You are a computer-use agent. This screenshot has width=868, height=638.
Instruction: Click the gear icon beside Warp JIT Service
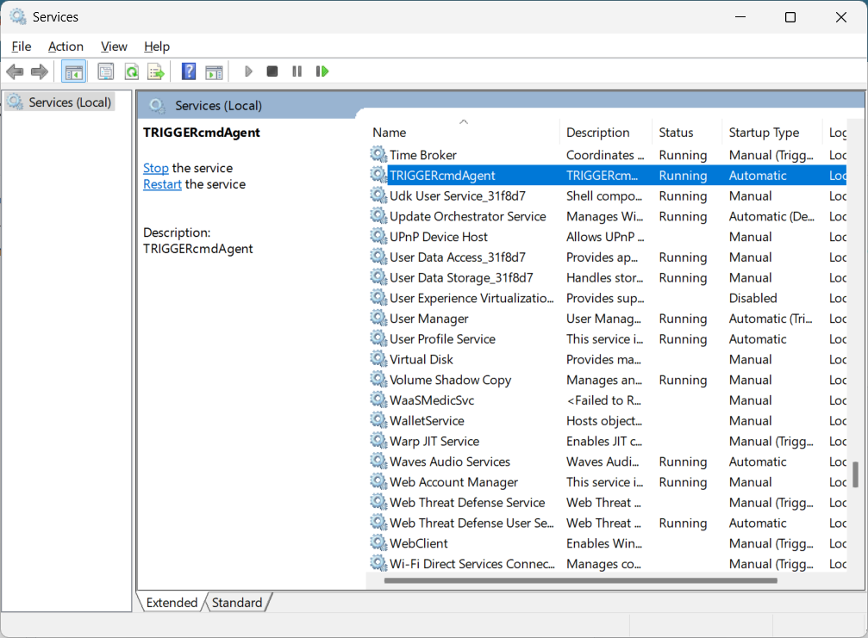378,440
